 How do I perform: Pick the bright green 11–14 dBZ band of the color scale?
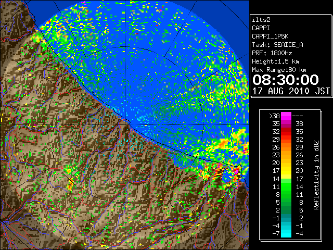click(x=286, y=186)
